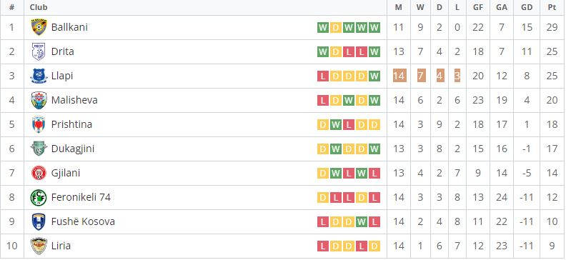Select the highlighted 14 matches cell for Llapi

tap(399, 76)
